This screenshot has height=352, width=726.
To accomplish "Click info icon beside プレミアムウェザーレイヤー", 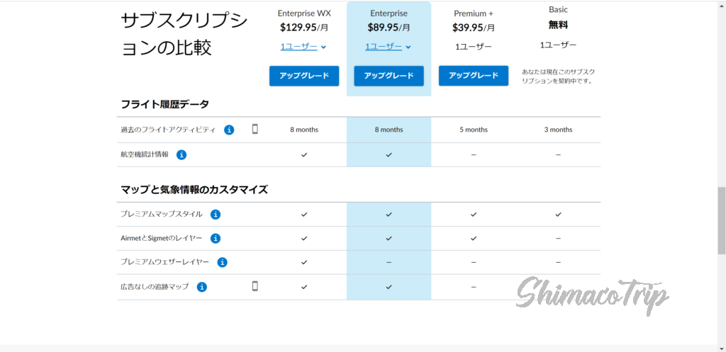I will (222, 262).
